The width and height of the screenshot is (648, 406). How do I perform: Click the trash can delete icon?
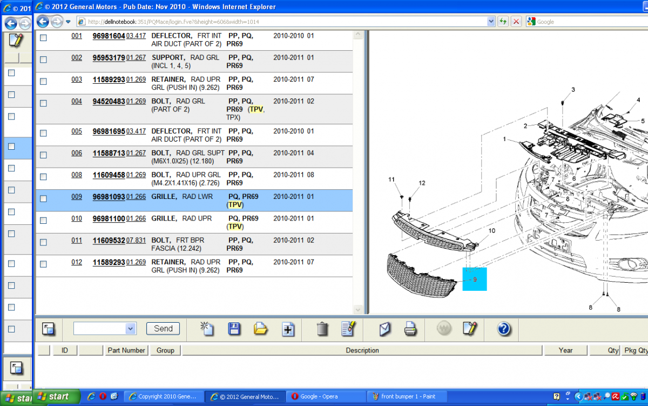pos(322,329)
